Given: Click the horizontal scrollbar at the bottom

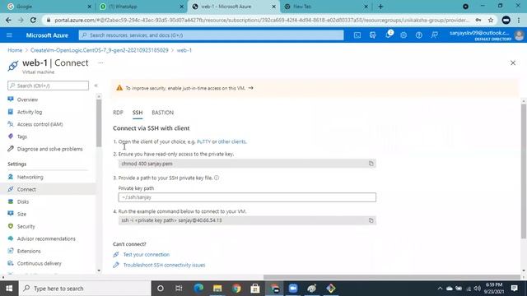Looking at the screenshot, I should [392, 277].
